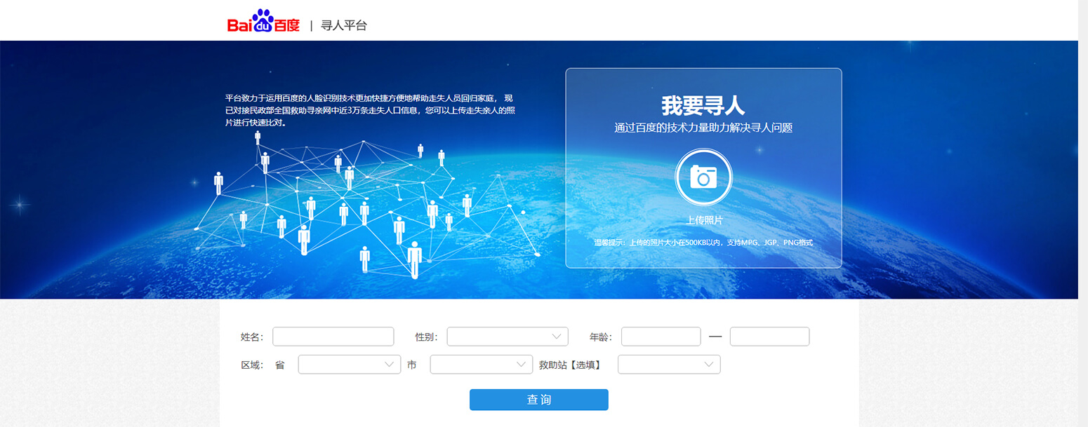Click the 上传照片 upload photo label
The height and width of the screenshot is (427, 1088).
[703, 219]
